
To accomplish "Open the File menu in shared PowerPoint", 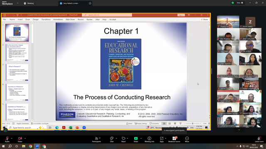I will pos(5,19).
